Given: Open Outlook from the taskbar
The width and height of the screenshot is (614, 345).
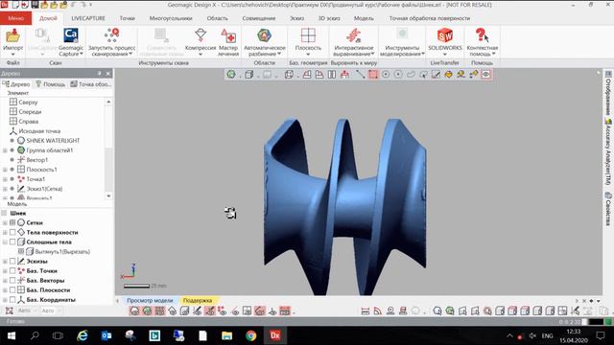Looking at the screenshot, I should click(x=106, y=335).
